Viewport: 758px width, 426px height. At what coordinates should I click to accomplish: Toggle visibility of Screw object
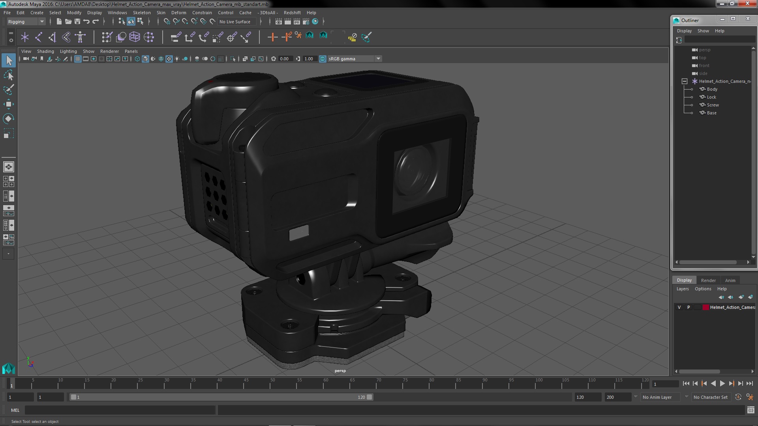[x=692, y=105]
